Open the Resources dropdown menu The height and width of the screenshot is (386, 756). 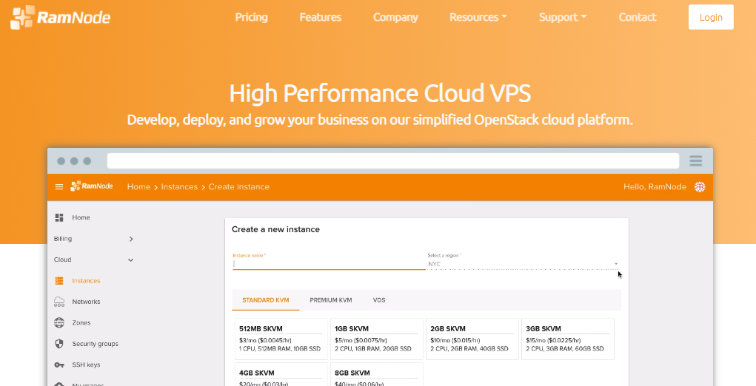click(x=478, y=17)
